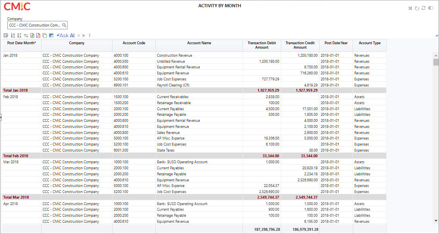
Task: Select the 'Mar 2018' month cell
Action: point(10,162)
